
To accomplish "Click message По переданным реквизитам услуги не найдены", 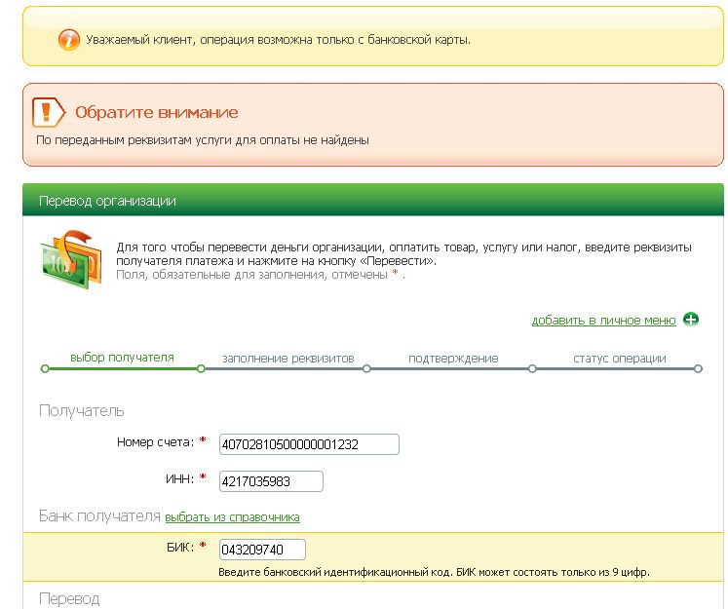I will (x=203, y=140).
